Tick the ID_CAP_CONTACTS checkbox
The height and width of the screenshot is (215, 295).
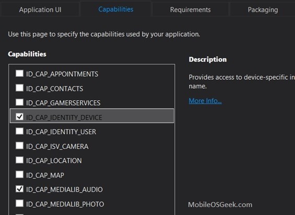(x=19, y=88)
